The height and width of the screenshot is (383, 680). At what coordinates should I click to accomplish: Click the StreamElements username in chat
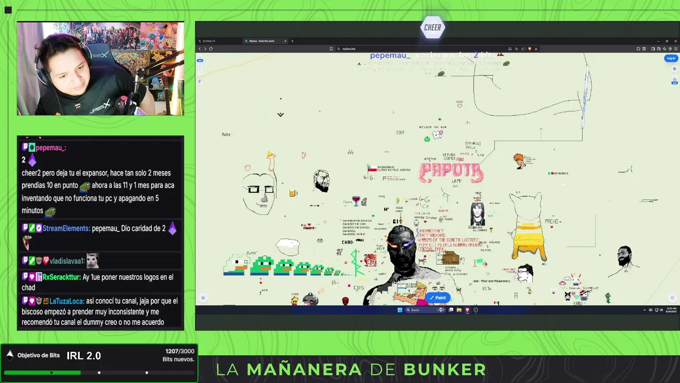point(66,228)
